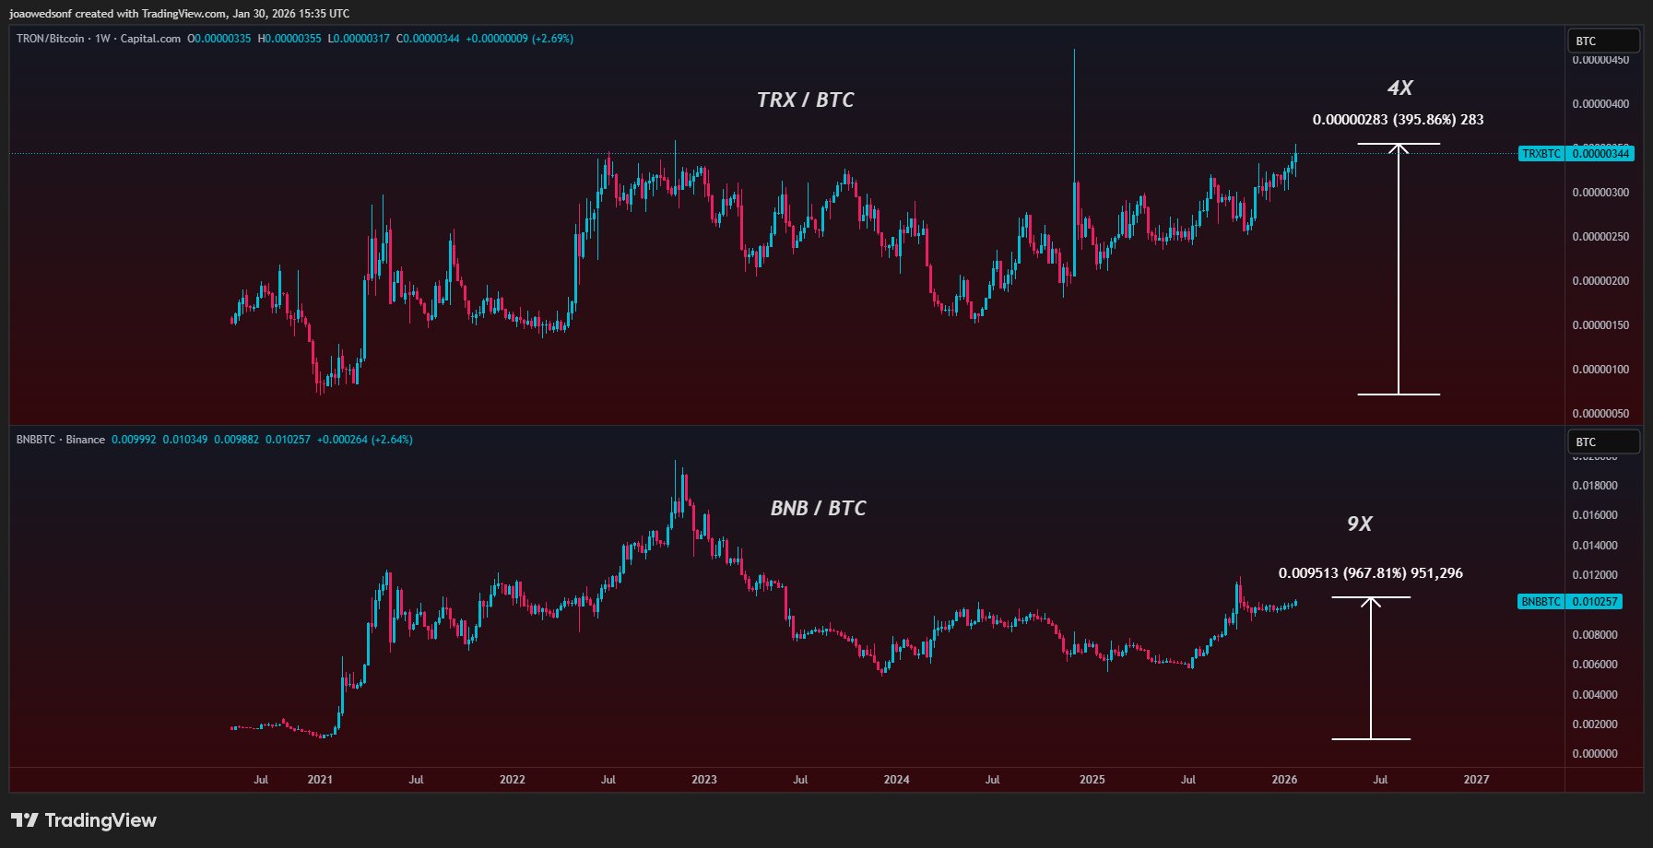This screenshot has width=1653, height=848.
Task: Click the 0.00000050 price scale label
Action: 1600,414
